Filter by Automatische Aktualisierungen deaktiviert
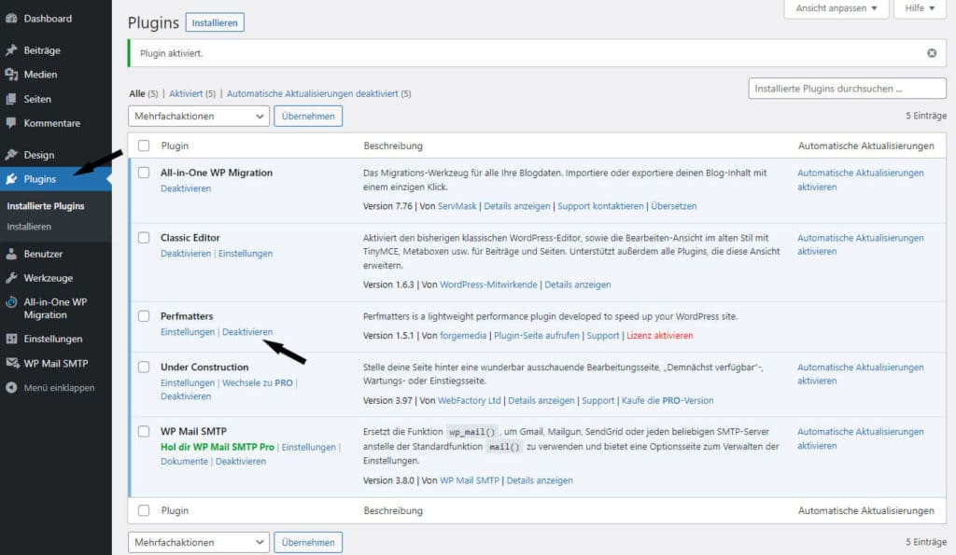Screen dimensions: 956x555 pyautogui.click(x=312, y=94)
